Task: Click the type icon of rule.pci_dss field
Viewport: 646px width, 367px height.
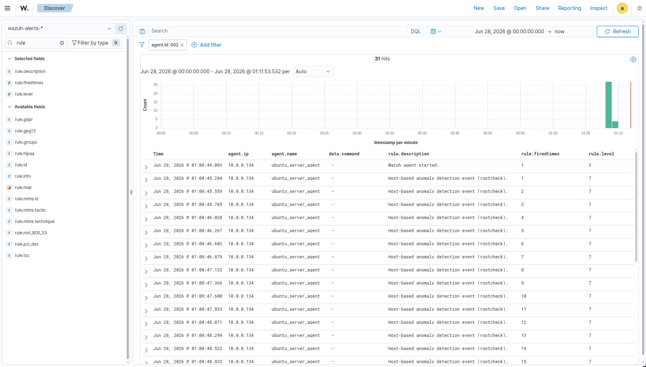Action: pyautogui.click(x=9, y=244)
